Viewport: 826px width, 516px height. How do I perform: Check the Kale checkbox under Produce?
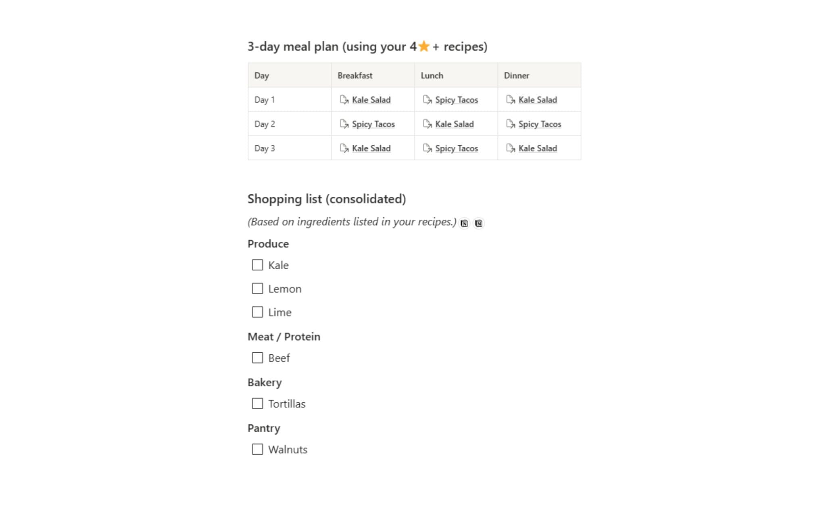coord(257,265)
